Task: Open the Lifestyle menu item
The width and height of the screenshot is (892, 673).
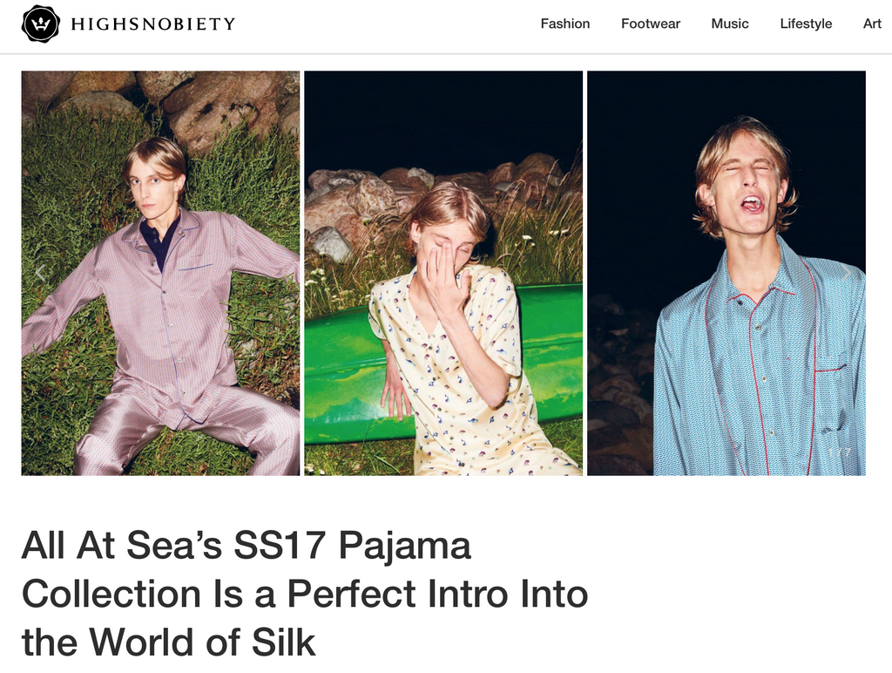Action: pyautogui.click(x=805, y=24)
